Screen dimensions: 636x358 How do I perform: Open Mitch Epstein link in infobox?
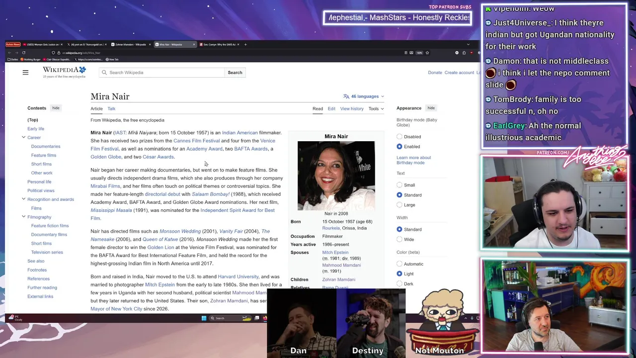coord(335,253)
